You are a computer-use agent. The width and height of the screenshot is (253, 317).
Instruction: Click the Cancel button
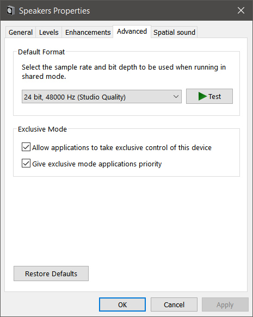(x=174, y=304)
